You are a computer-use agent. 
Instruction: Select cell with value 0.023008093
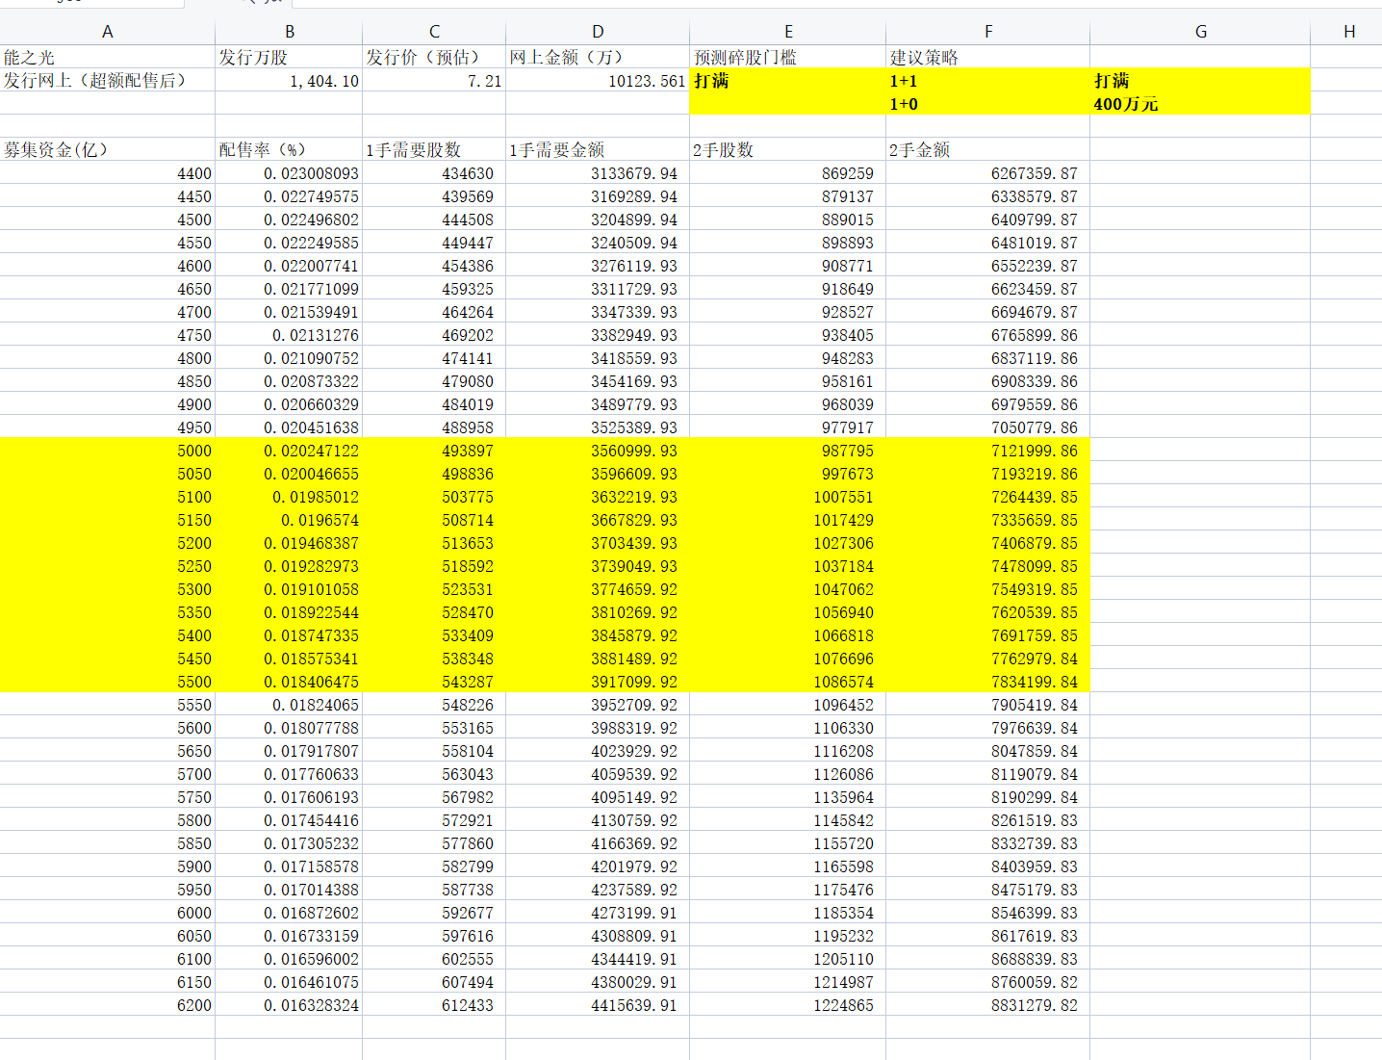289,172
